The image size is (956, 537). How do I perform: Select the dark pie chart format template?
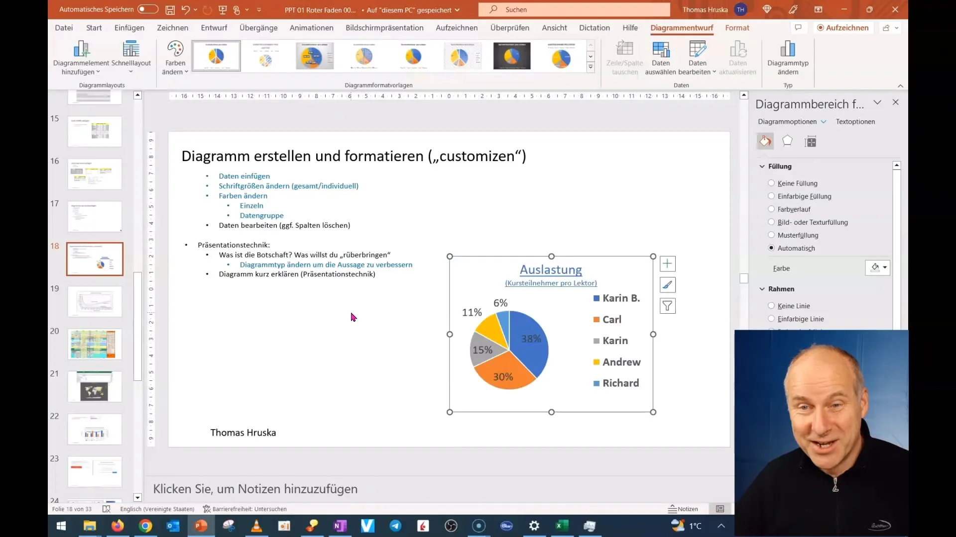512,56
